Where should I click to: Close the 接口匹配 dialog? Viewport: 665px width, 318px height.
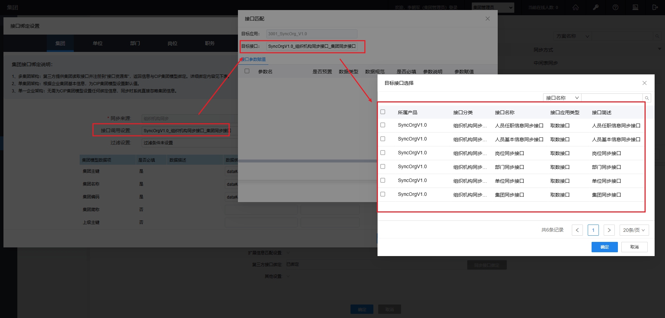click(x=488, y=19)
